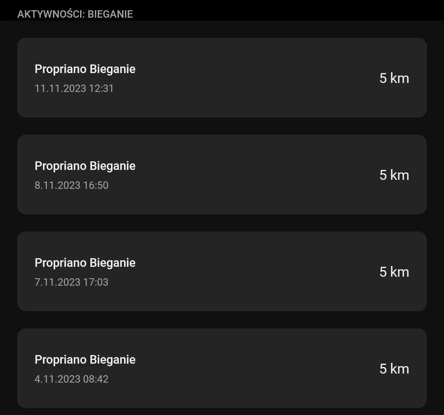Open the run card from 8.11.2023
Viewport: 444px width, 415px height.
(222, 174)
